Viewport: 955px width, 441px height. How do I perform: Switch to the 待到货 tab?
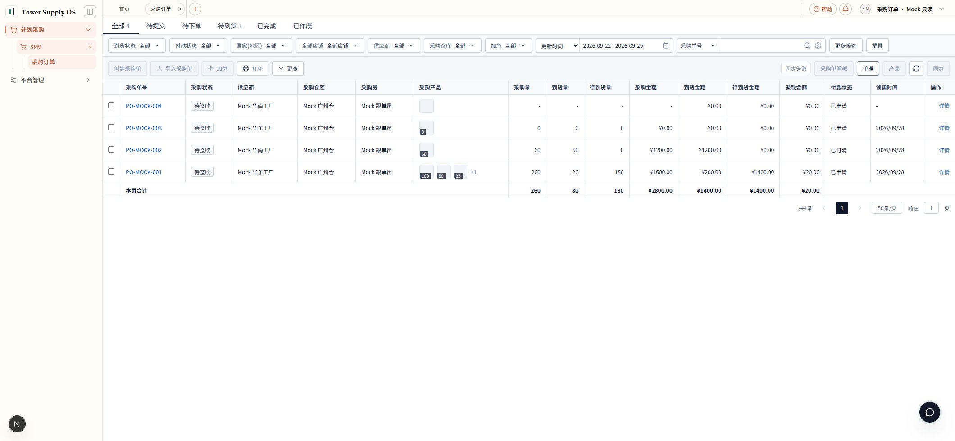coord(230,26)
